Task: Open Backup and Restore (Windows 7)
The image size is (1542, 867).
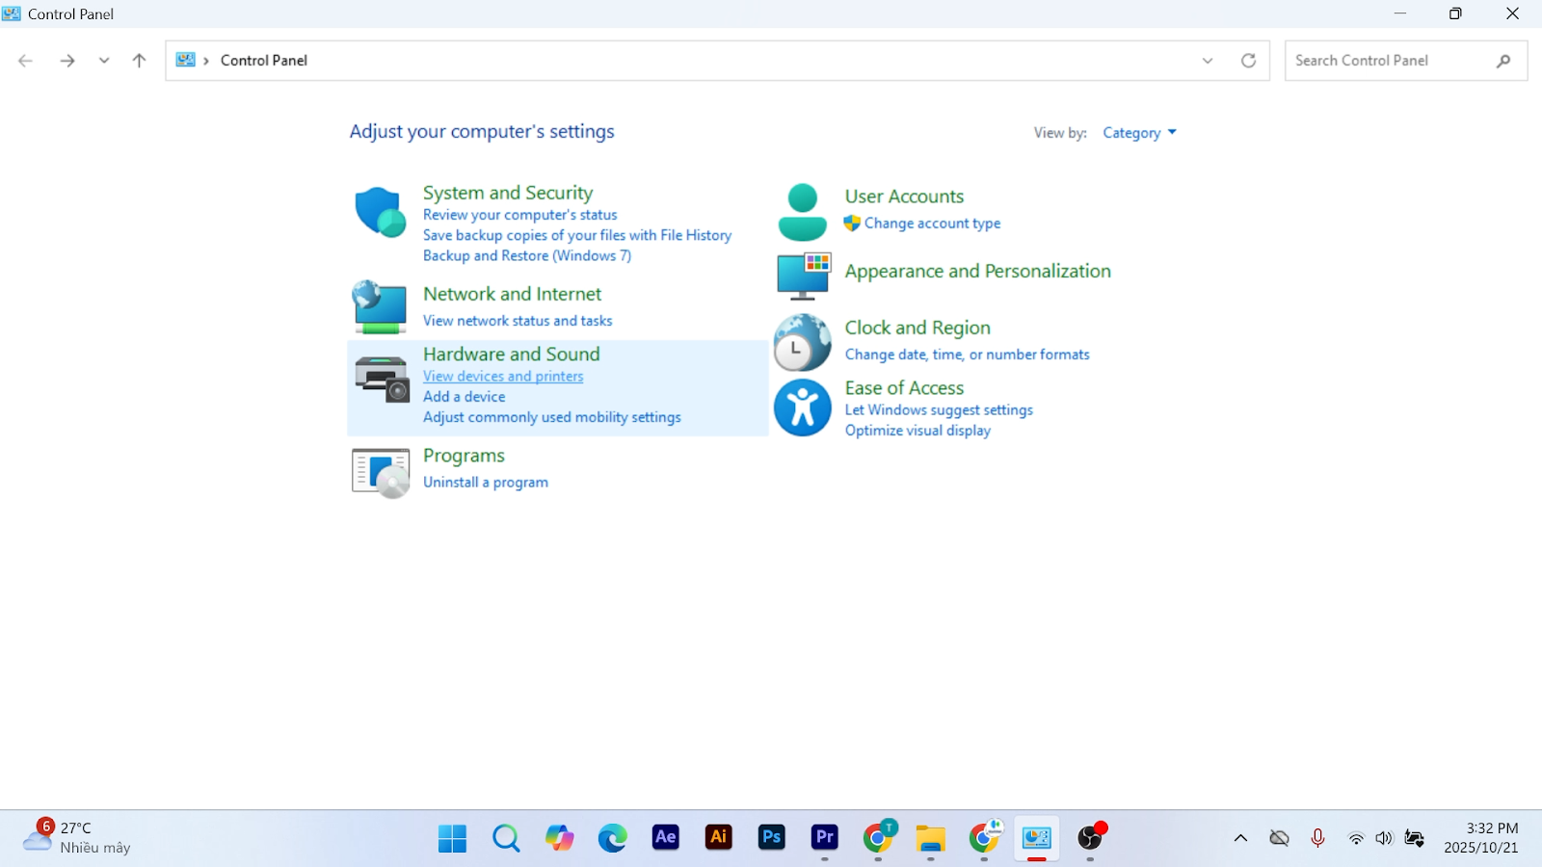Action: 527,255
